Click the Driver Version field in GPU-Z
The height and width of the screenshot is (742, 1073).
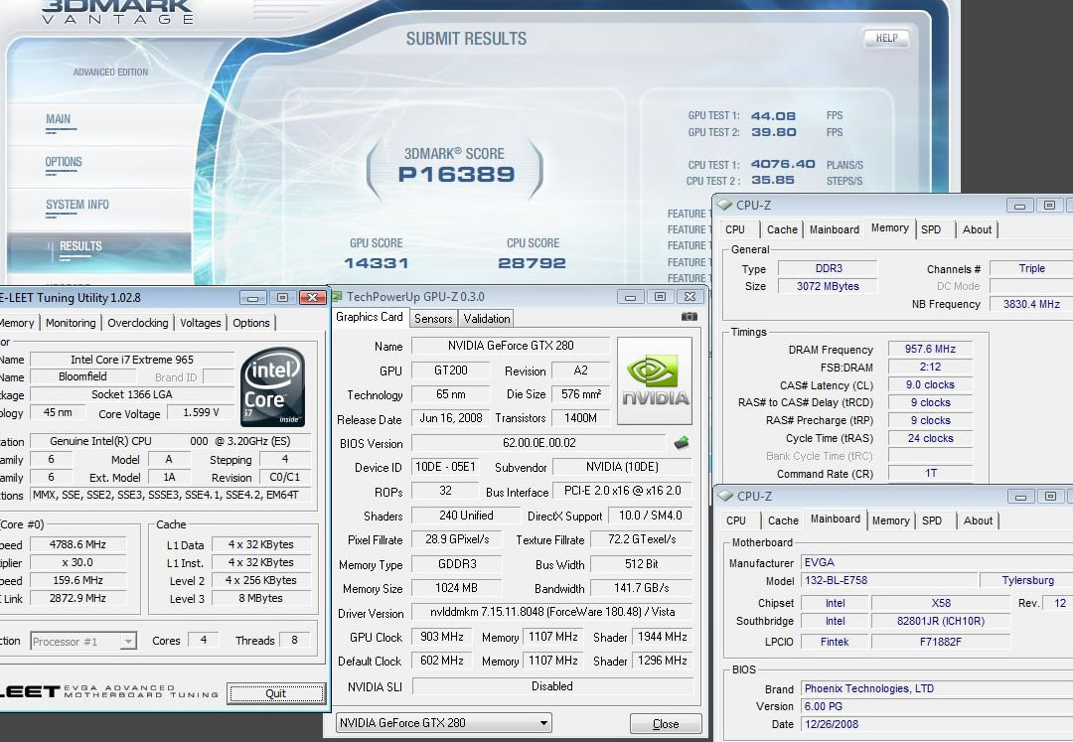(x=552, y=612)
